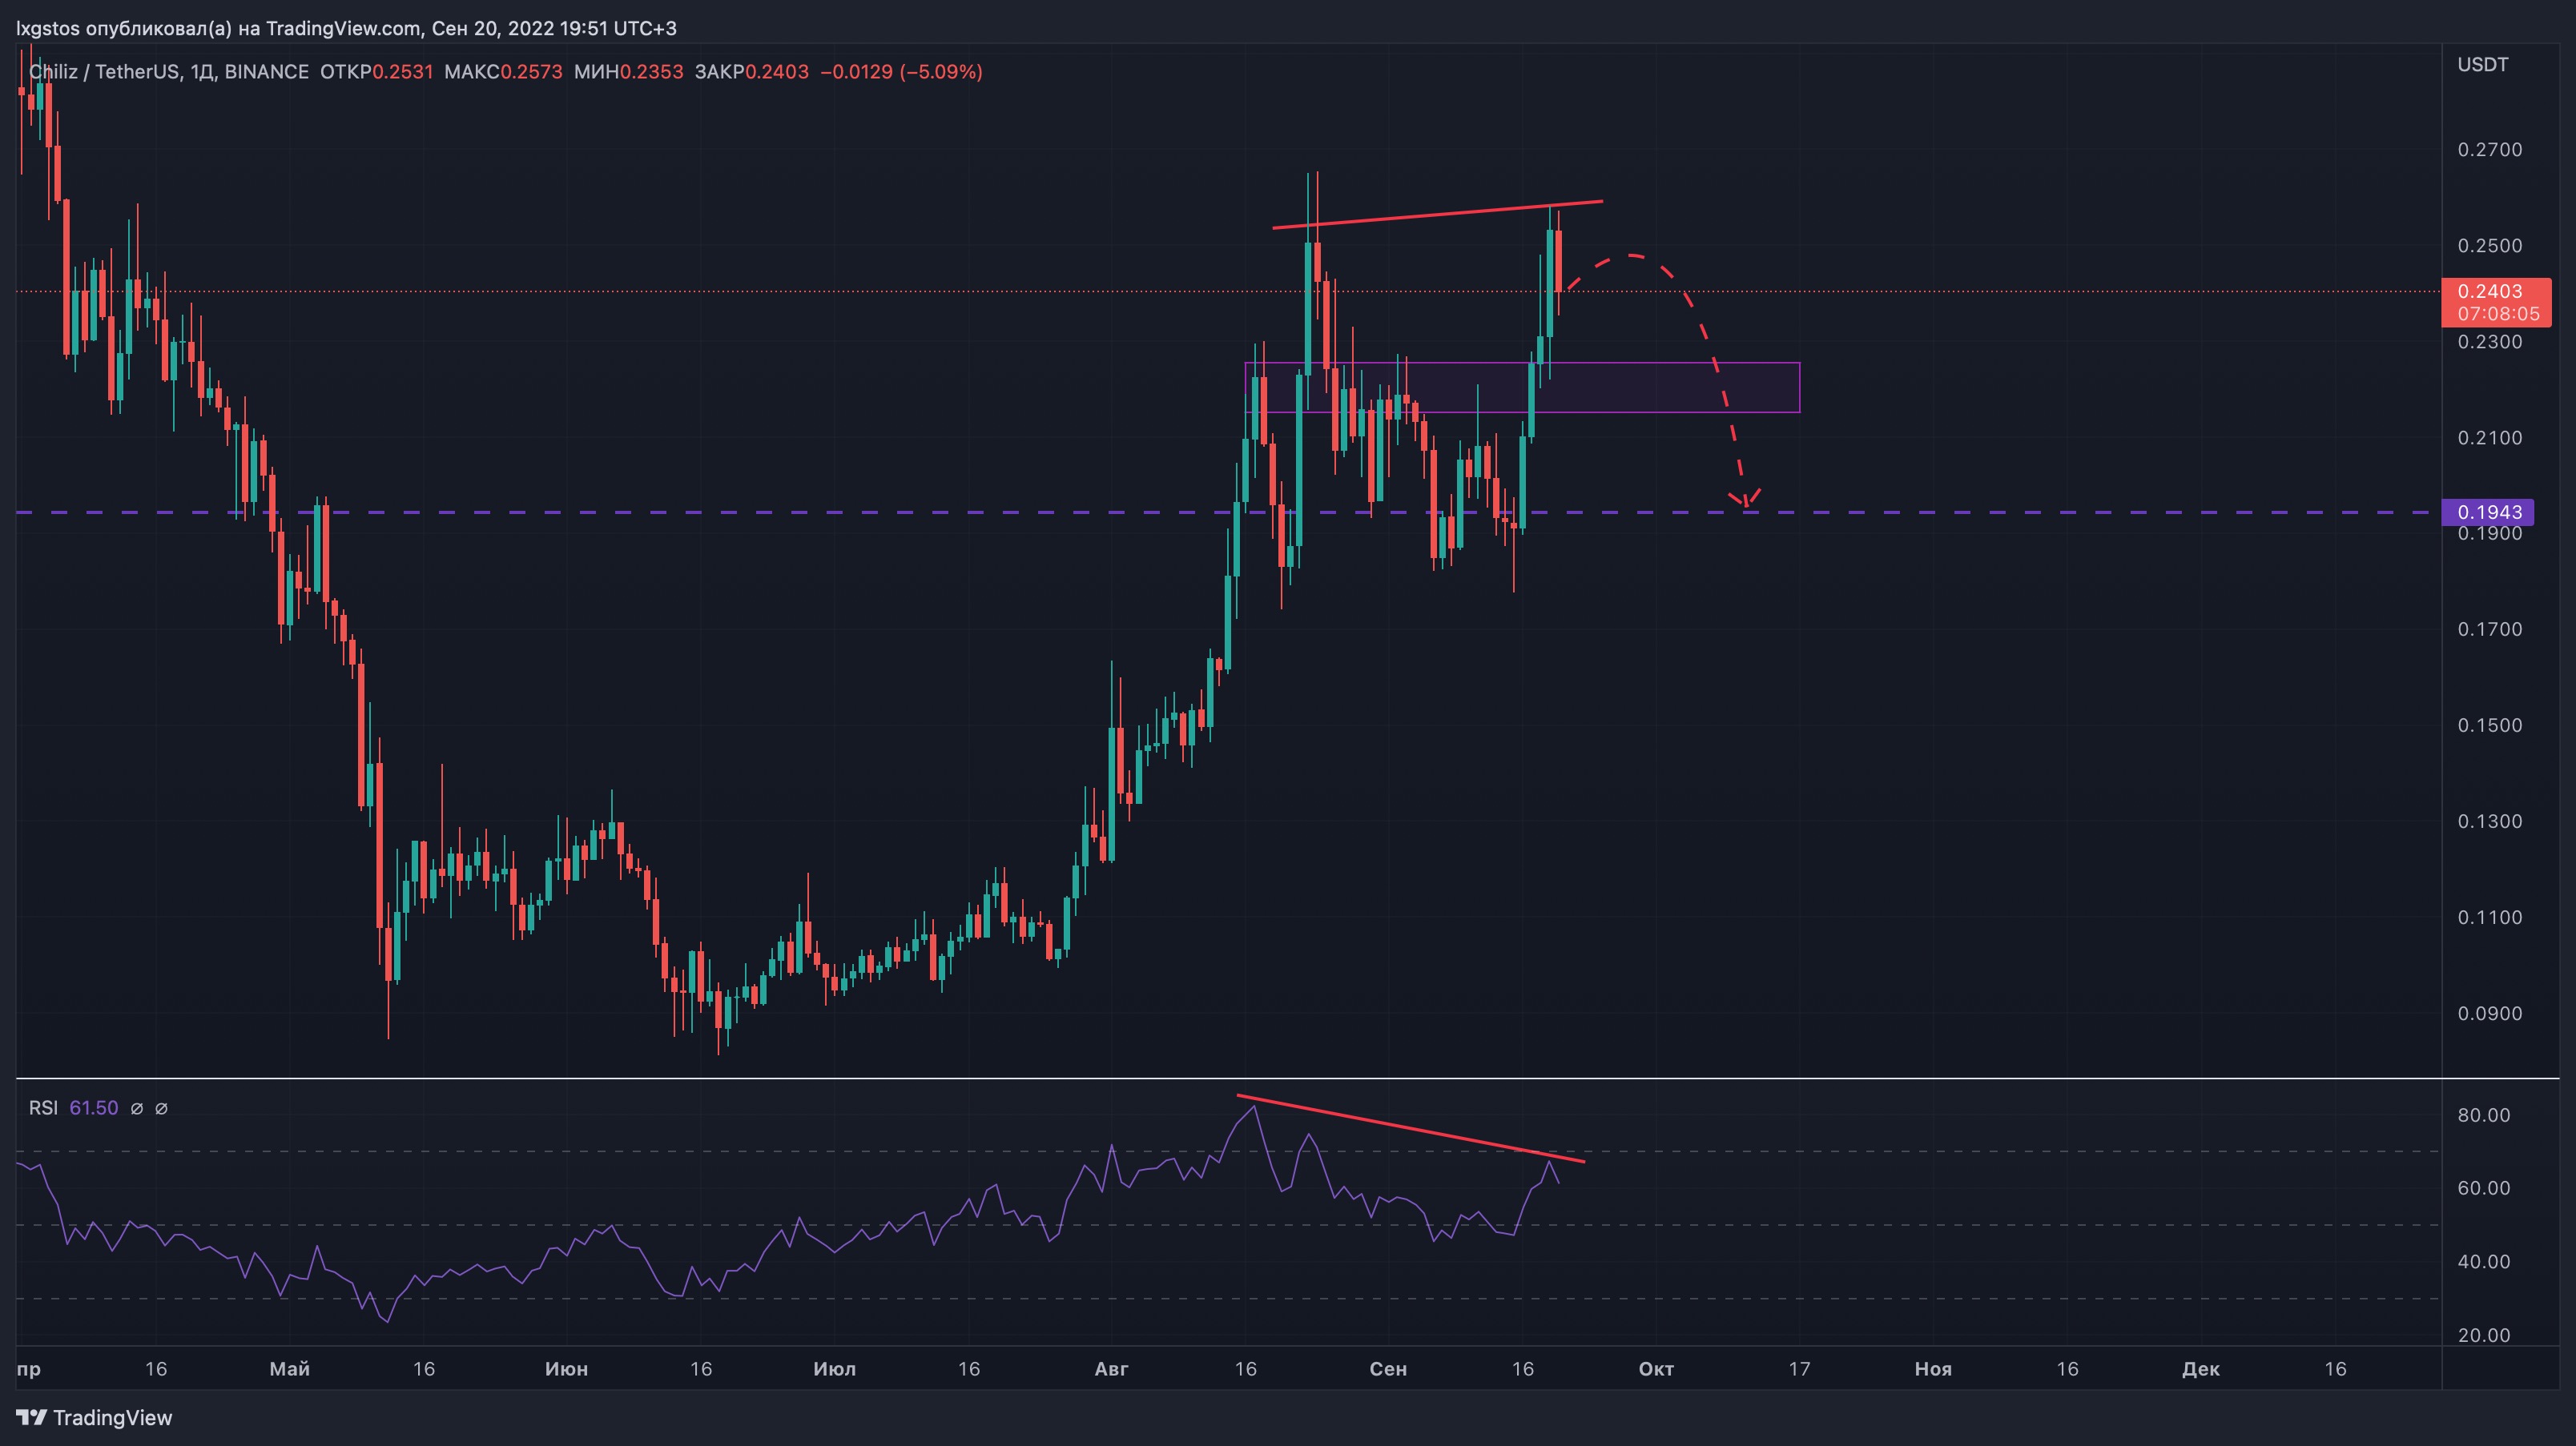
Task: Click the USDT currency label
Action: (2482, 65)
